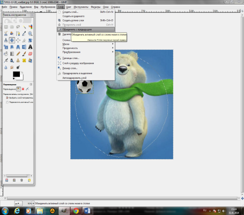Open the Фильтры menu

click(95, 7)
